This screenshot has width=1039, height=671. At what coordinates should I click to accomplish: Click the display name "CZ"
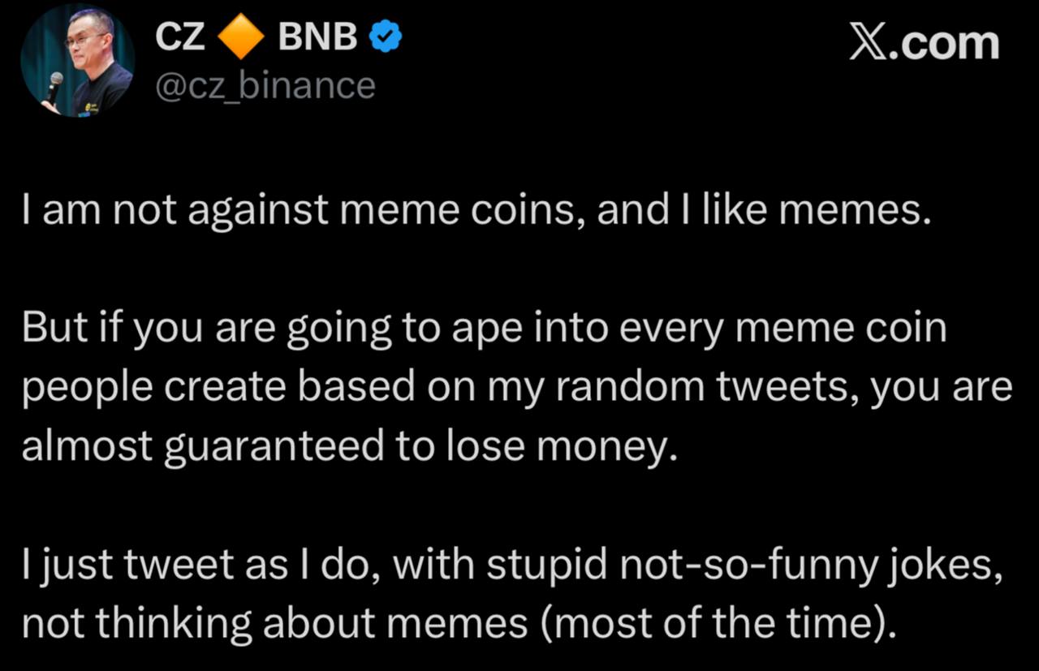(x=179, y=39)
